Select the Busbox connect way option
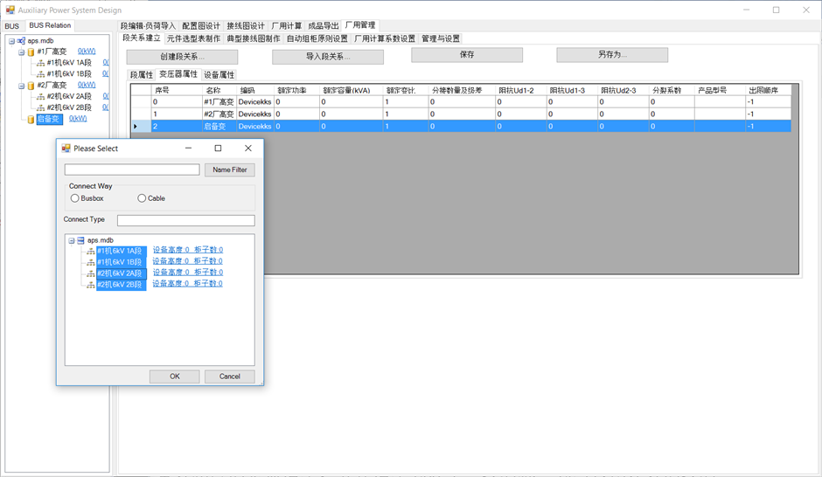822x477 pixels. (x=75, y=198)
